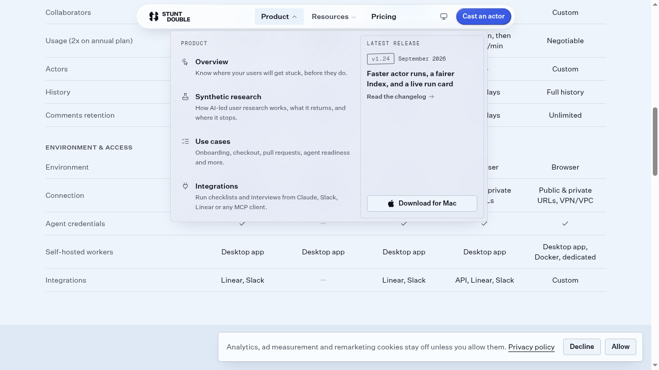Click 'ENVIRONMENT & ACCESS' section heading
This screenshot has width=659, height=370.
89,147
